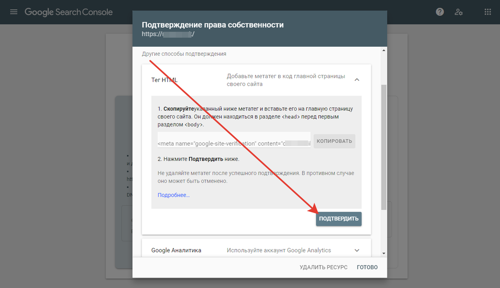The height and width of the screenshot is (288, 500).
Task: Click 'Не удаляйте метатег' warning text
Action: (256, 177)
